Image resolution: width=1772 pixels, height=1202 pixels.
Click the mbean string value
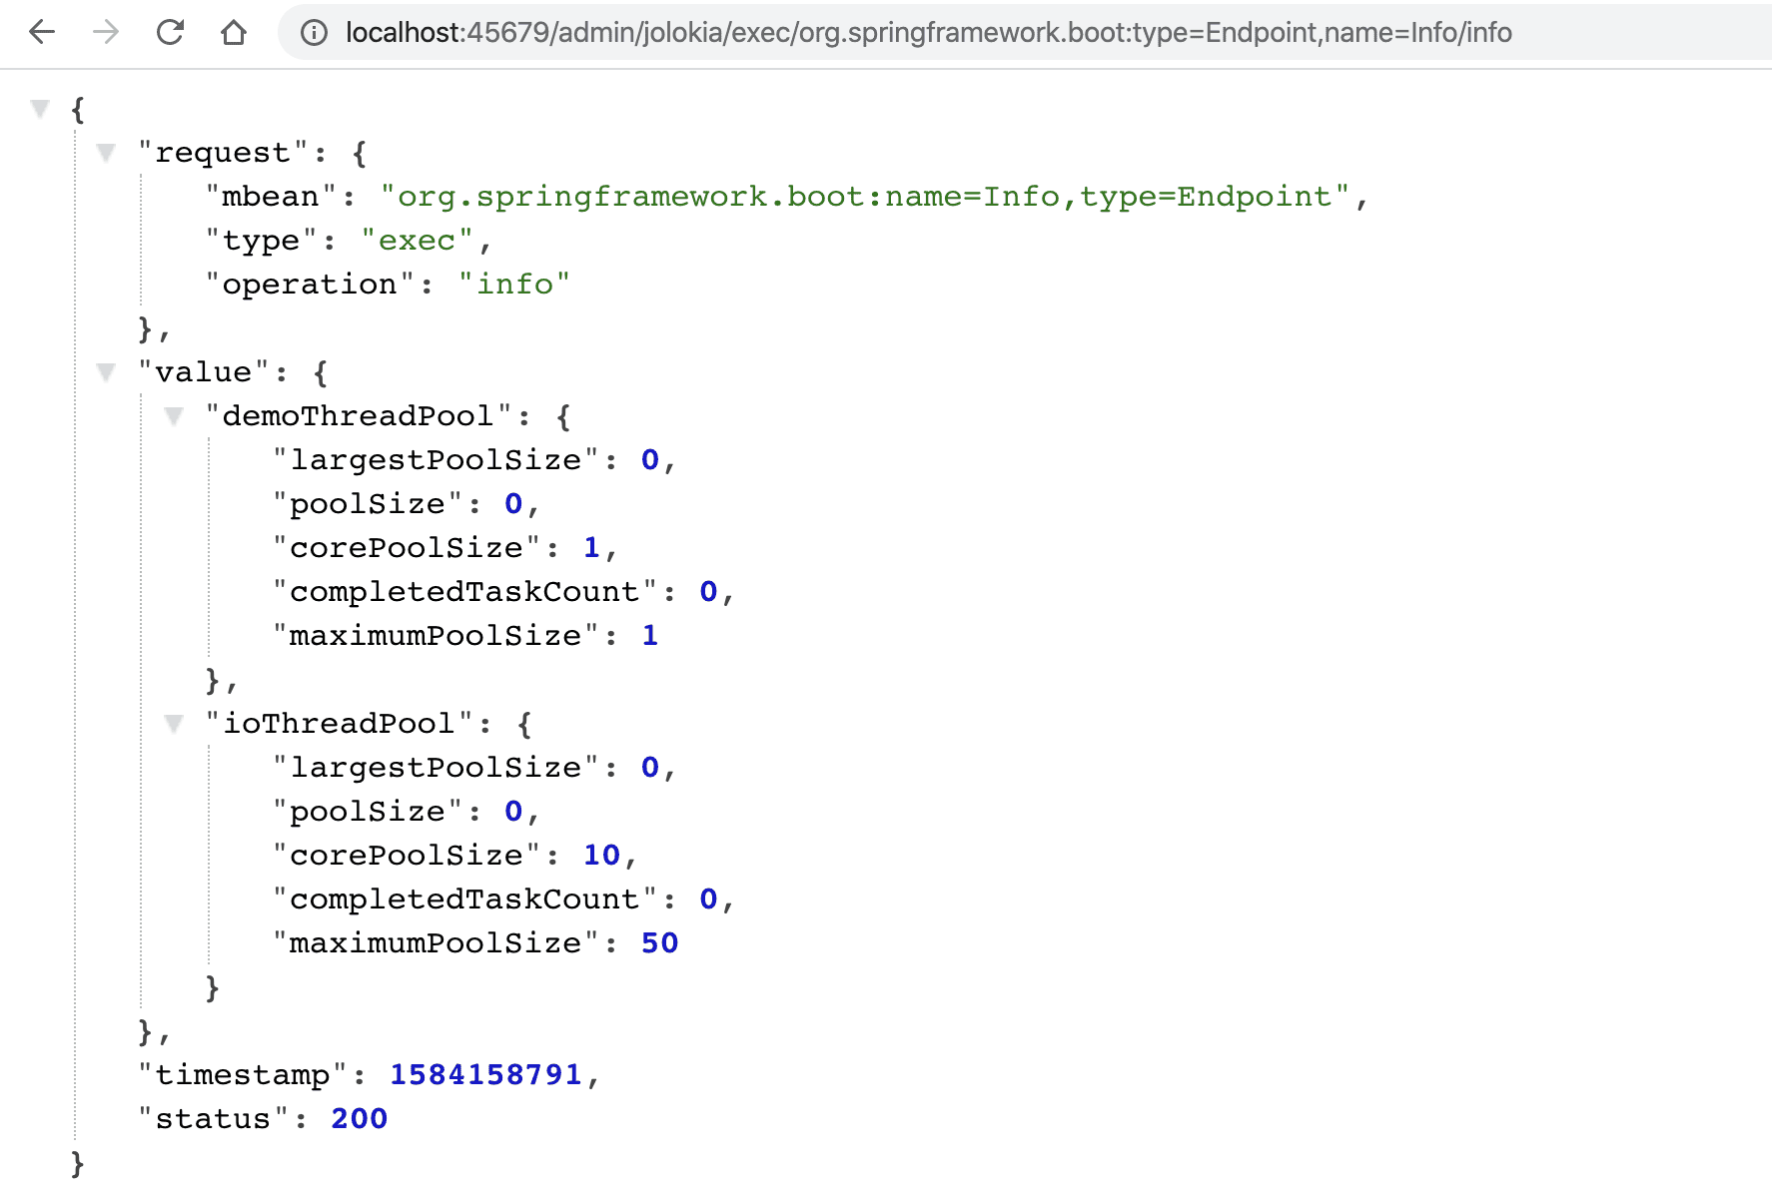tap(864, 197)
